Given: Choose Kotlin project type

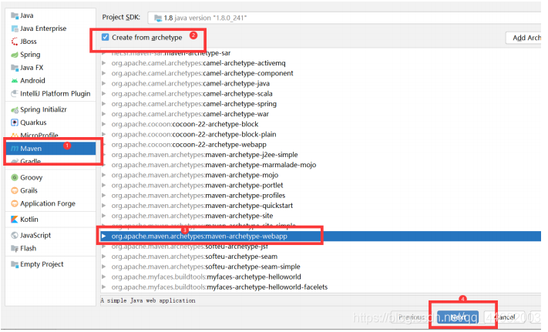Looking at the screenshot, I should 51,220.
